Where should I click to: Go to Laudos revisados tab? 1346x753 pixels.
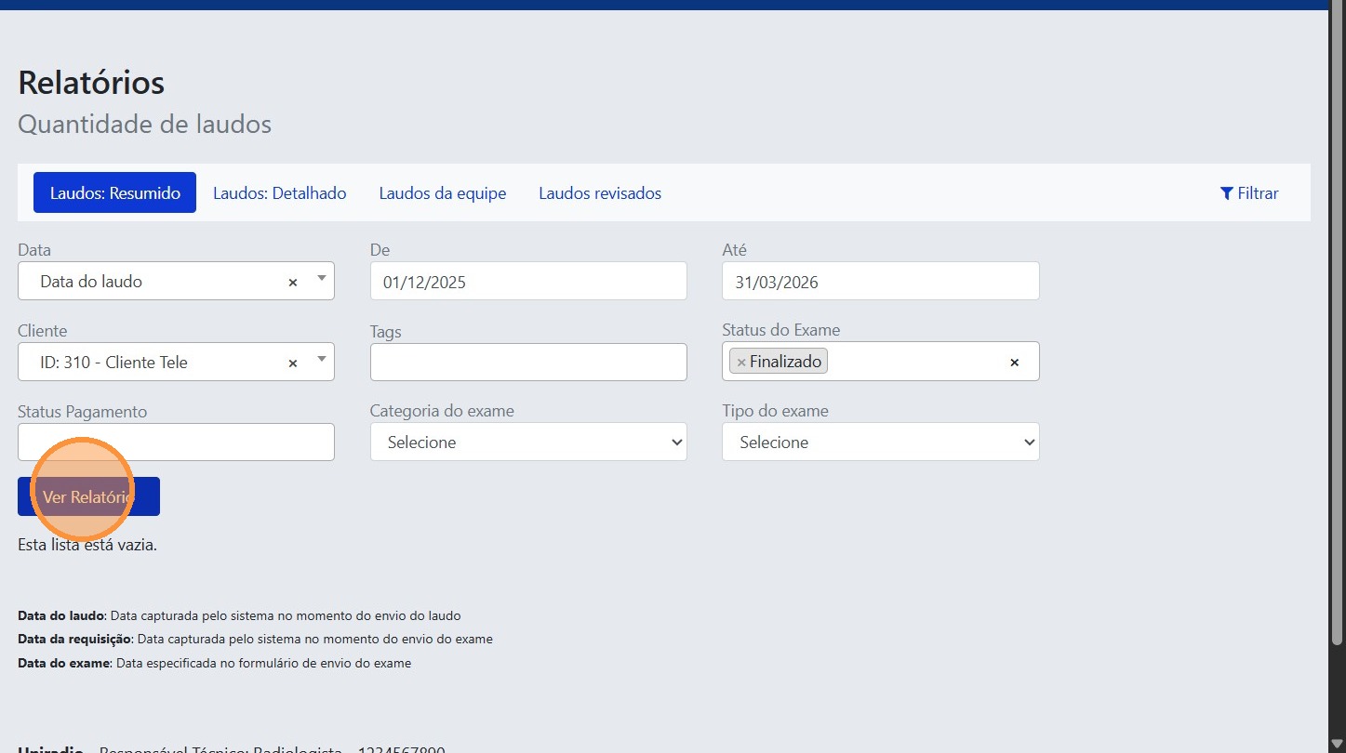click(x=600, y=193)
